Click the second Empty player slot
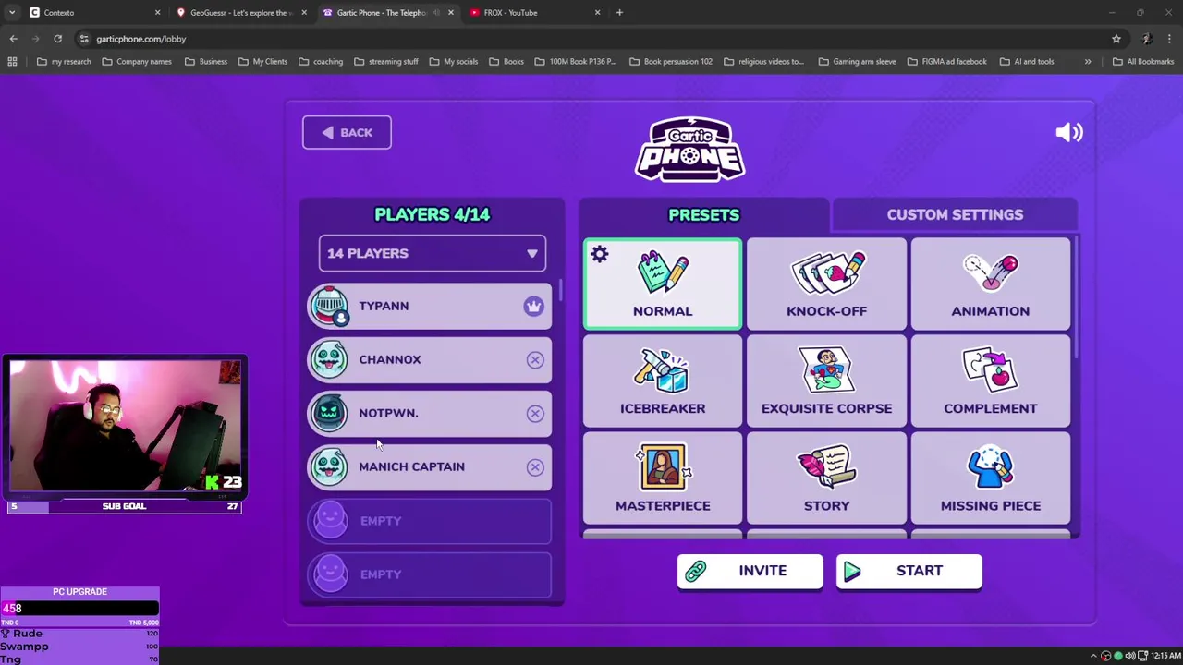This screenshot has height=665, width=1183. pyautogui.click(x=430, y=574)
